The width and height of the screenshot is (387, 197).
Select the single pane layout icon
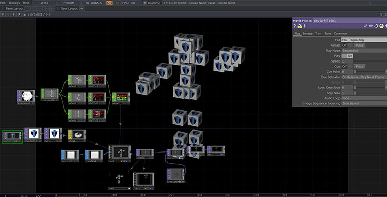(28, 8)
